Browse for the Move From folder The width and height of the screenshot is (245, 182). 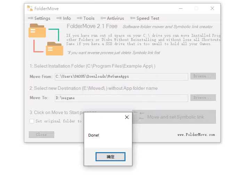coord(203,76)
